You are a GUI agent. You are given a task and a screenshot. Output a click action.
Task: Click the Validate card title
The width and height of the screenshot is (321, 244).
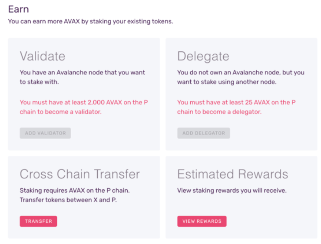[43, 56]
